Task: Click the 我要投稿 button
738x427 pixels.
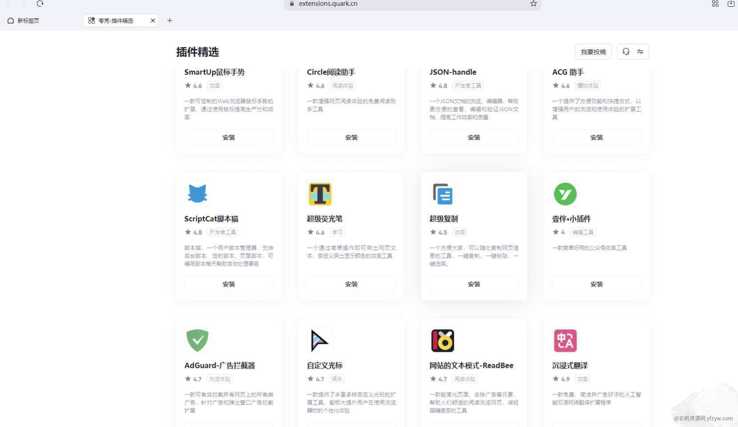Action: click(x=594, y=52)
